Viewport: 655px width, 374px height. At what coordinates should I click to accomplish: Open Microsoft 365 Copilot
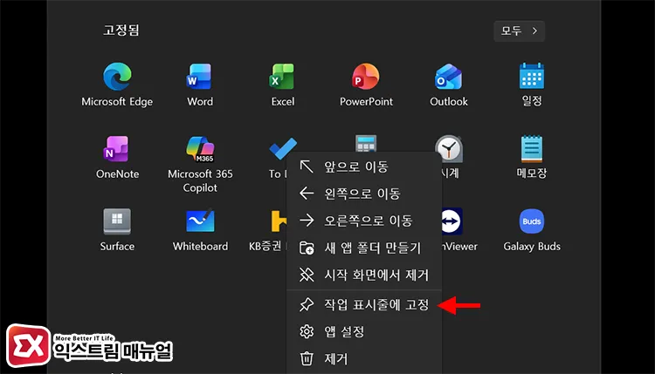[x=200, y=149]
